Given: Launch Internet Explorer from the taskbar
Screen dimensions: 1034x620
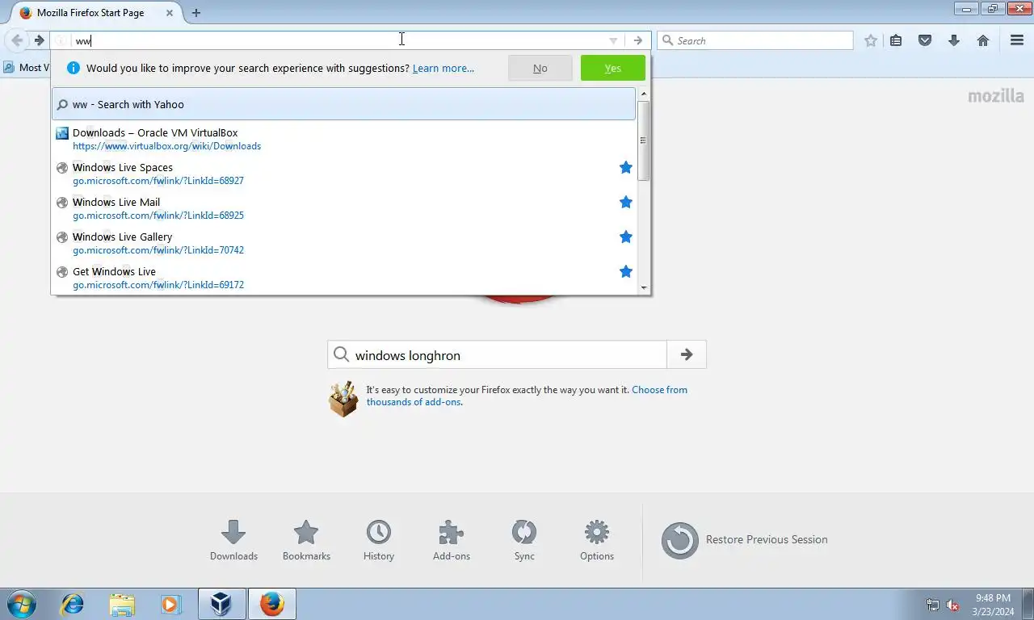Looking at the screenshot, I should [x=73, y=604].
